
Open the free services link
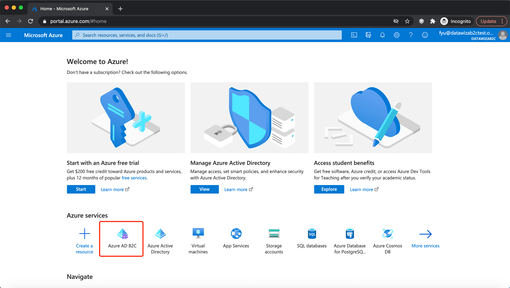pyautogui.click(x=134, y=178)
